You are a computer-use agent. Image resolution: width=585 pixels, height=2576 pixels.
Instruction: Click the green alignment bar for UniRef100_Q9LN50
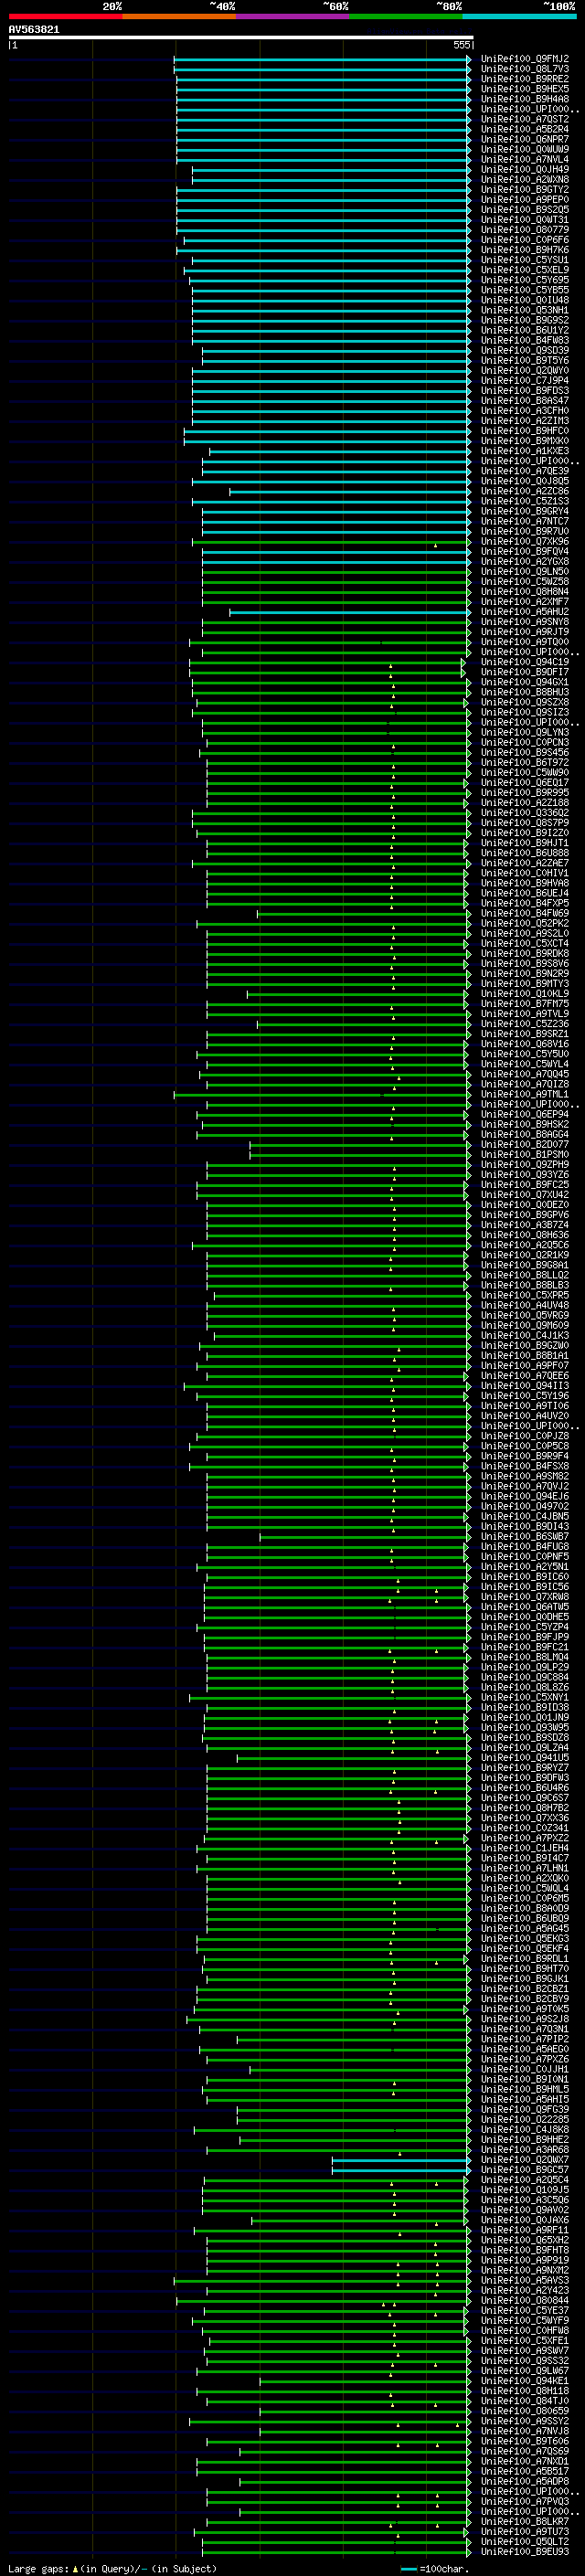[x=336, y=572]
